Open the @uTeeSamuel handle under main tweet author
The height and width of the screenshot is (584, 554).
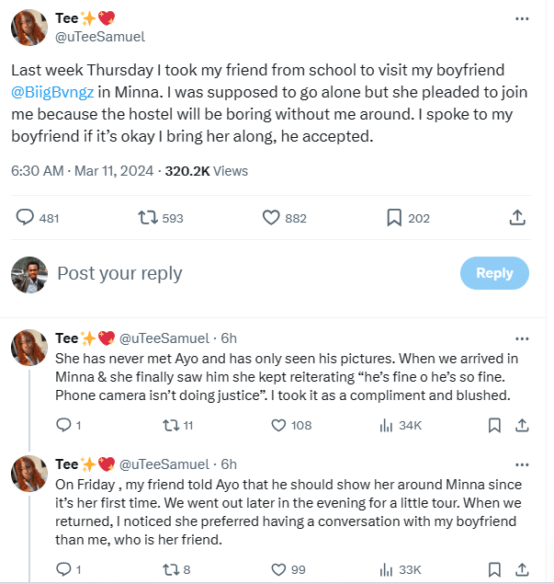(101, 37)
